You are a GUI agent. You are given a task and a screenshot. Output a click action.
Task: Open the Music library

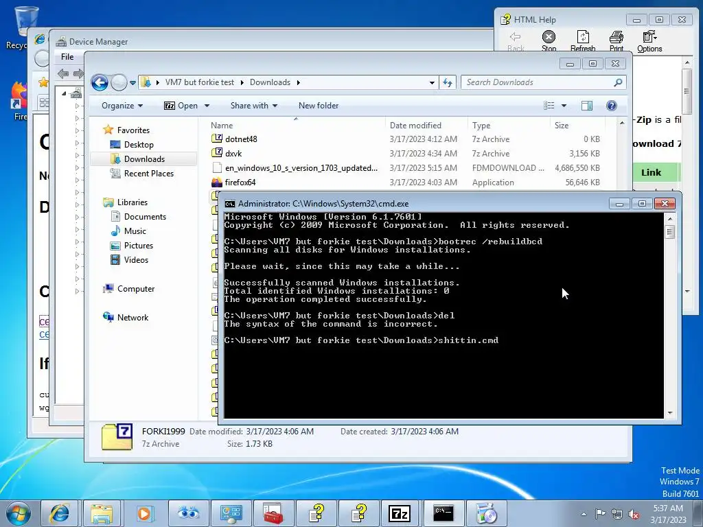coord(135,231)
